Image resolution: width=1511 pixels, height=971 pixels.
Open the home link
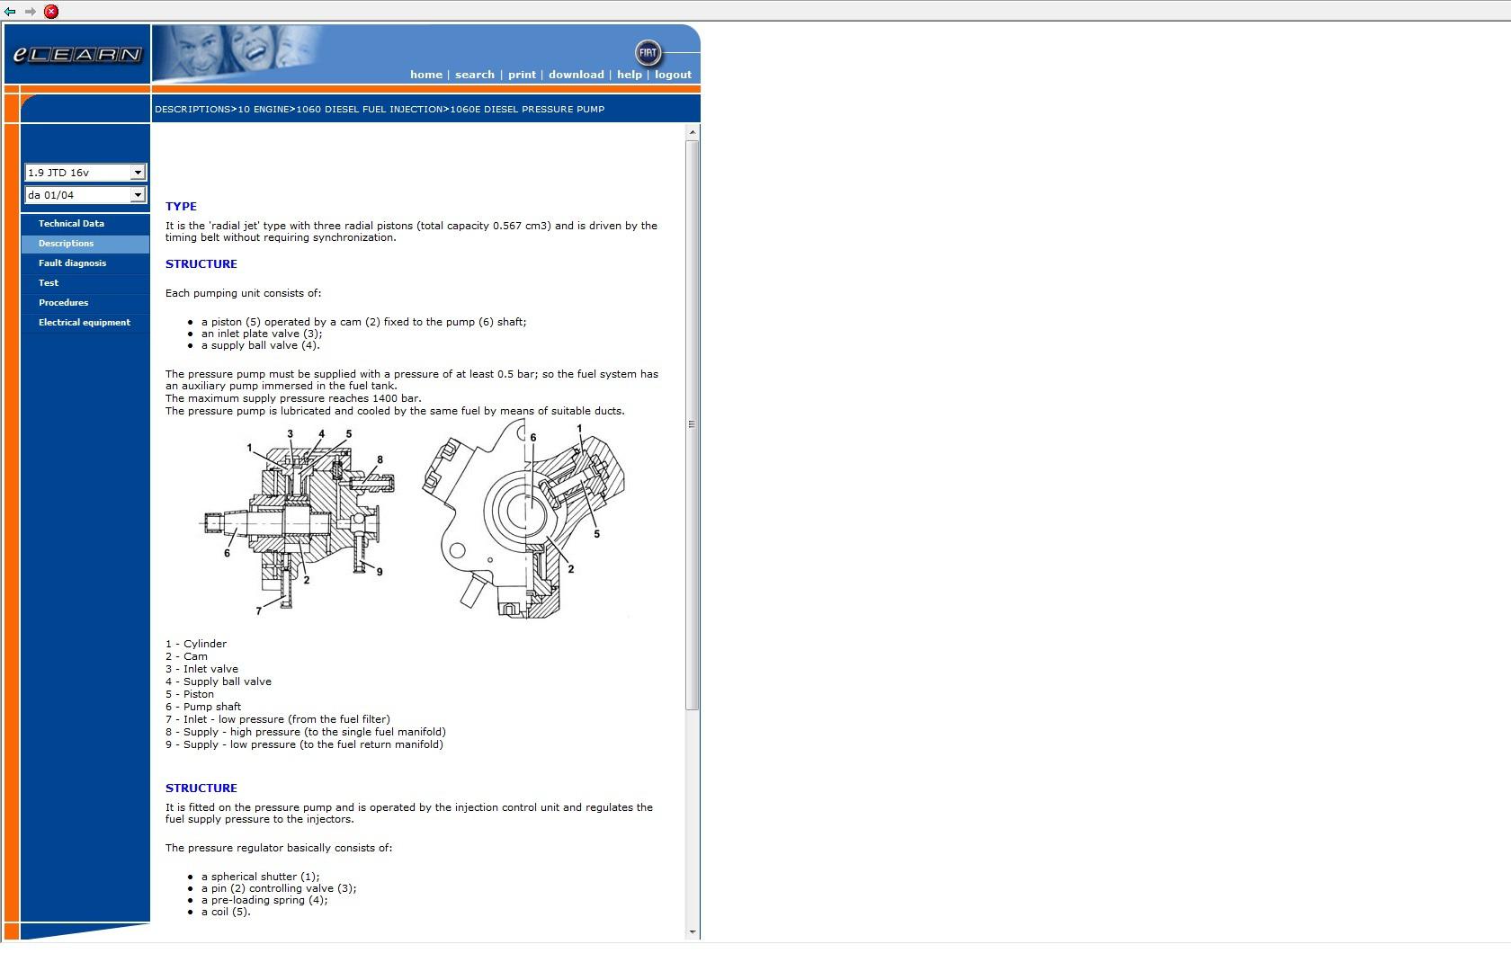[x=426, y=75]
